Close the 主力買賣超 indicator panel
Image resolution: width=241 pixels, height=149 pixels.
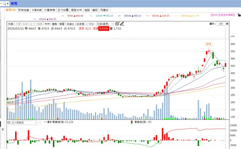pos(9,122)
